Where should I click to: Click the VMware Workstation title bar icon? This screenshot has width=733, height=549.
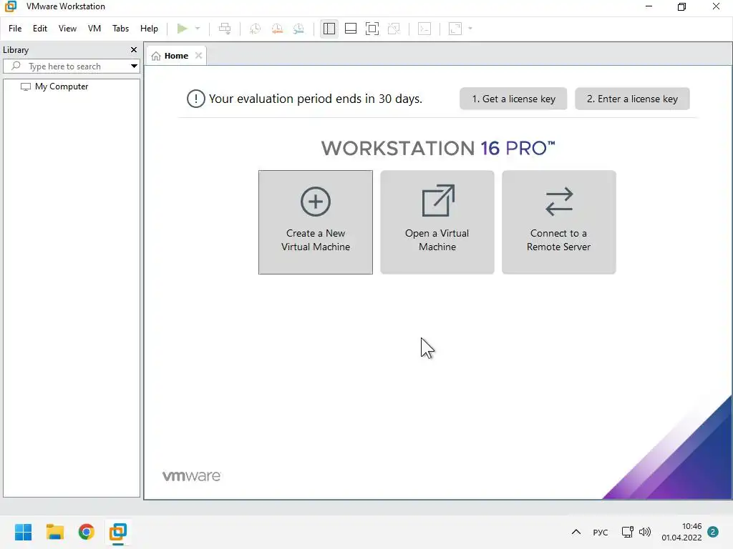coord(10,6)
